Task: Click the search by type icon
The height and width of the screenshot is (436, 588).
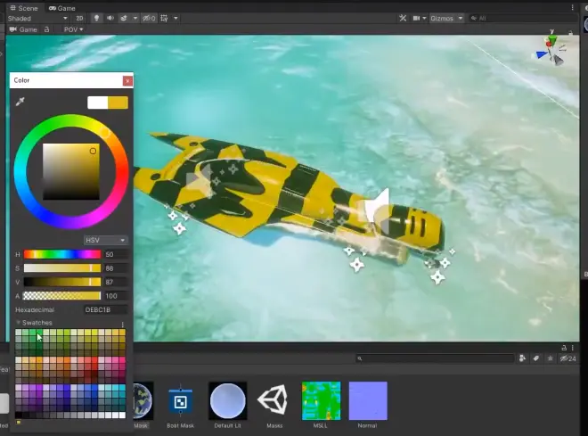Action: (522, 358)
